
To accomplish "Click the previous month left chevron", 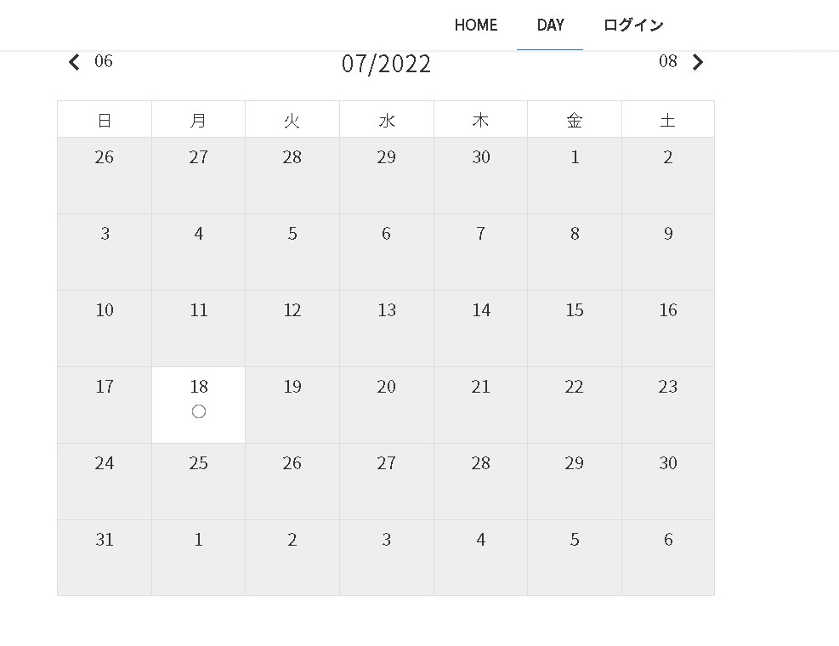I will tap(74, 62).
